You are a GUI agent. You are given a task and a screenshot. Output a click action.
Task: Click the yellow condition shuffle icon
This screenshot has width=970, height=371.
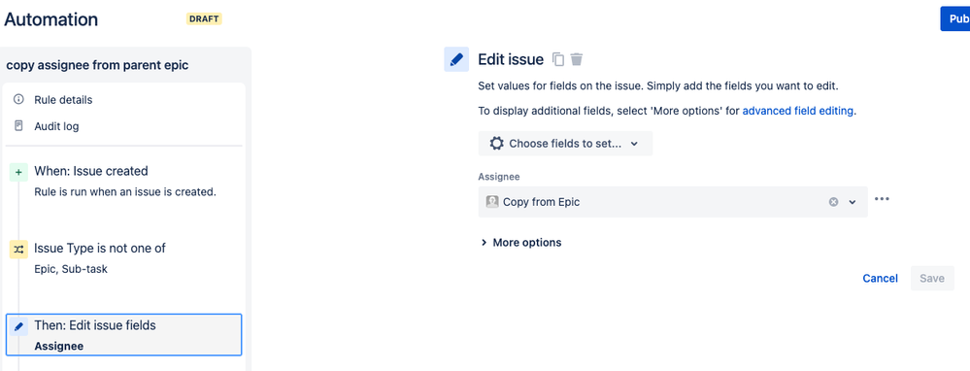(18, 250)
